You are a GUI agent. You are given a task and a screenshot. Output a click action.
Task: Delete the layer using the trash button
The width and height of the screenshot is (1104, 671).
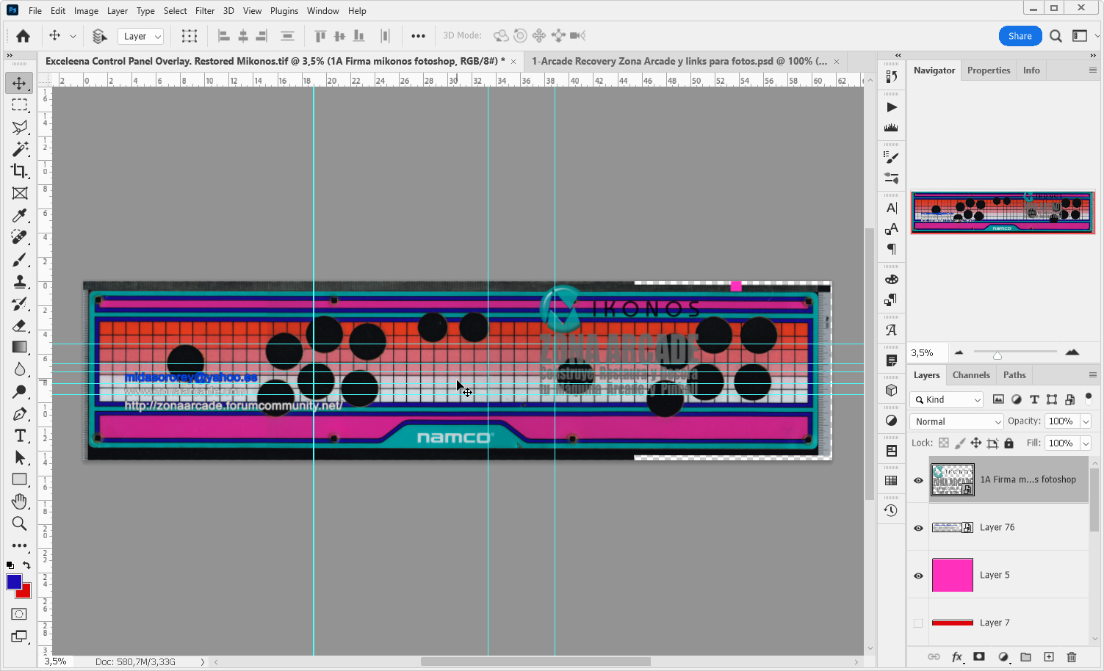point(1071,657)
